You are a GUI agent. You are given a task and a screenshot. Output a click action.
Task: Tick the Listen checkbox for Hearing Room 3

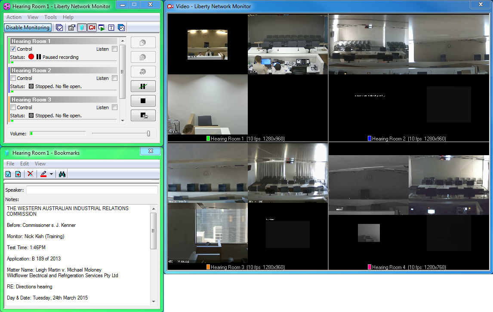[x=114, y=107]
